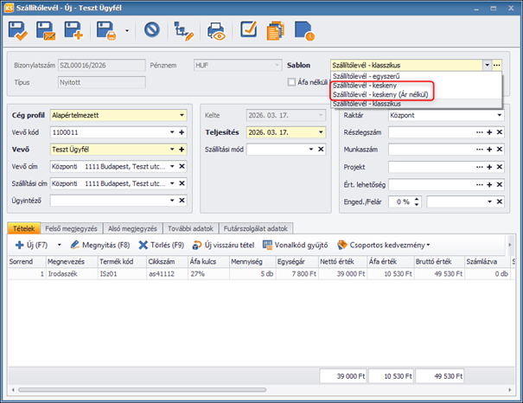Click the Új (F7) button
The height and width of the screenshot is (403, 523).
coord(32,245)
